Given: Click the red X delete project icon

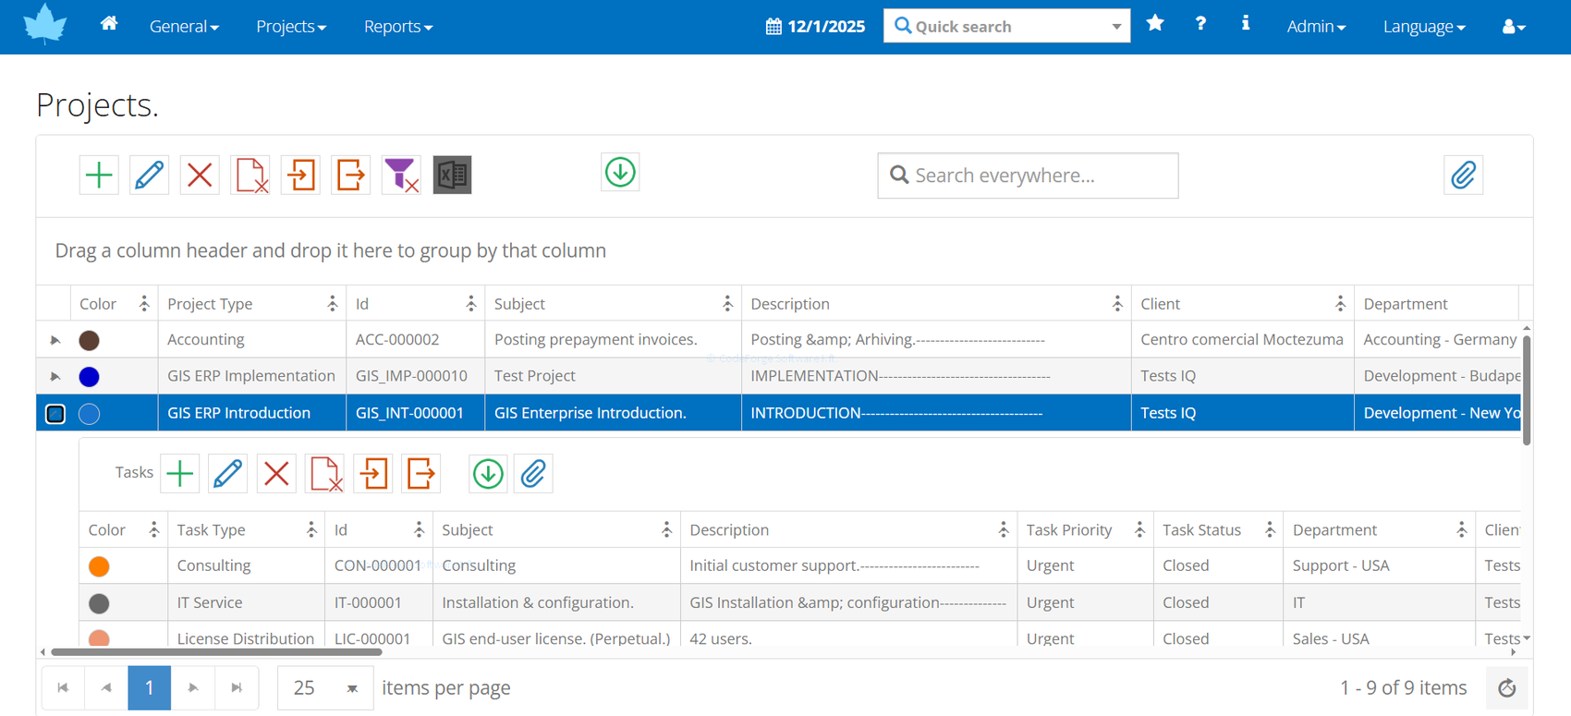Looking at the screenshot, I should [x=200, y=175].
